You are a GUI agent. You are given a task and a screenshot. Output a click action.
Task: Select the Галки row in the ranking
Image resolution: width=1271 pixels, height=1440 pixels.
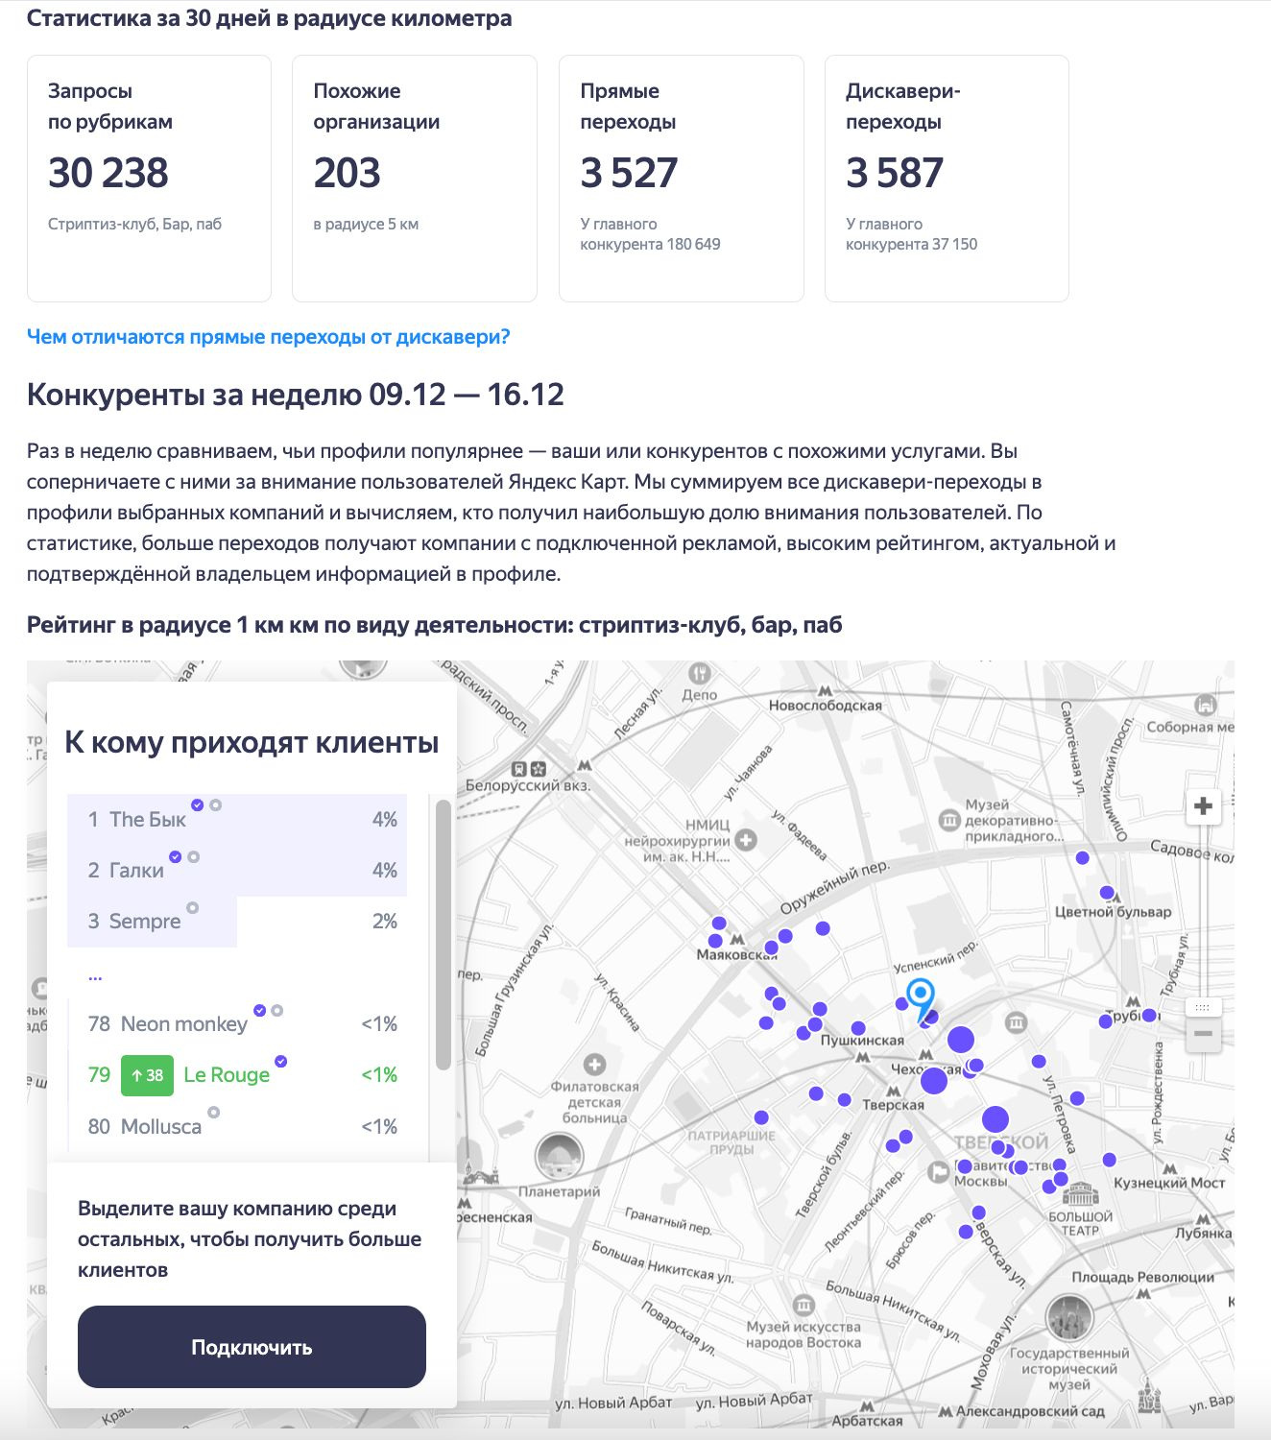(237, 870)
